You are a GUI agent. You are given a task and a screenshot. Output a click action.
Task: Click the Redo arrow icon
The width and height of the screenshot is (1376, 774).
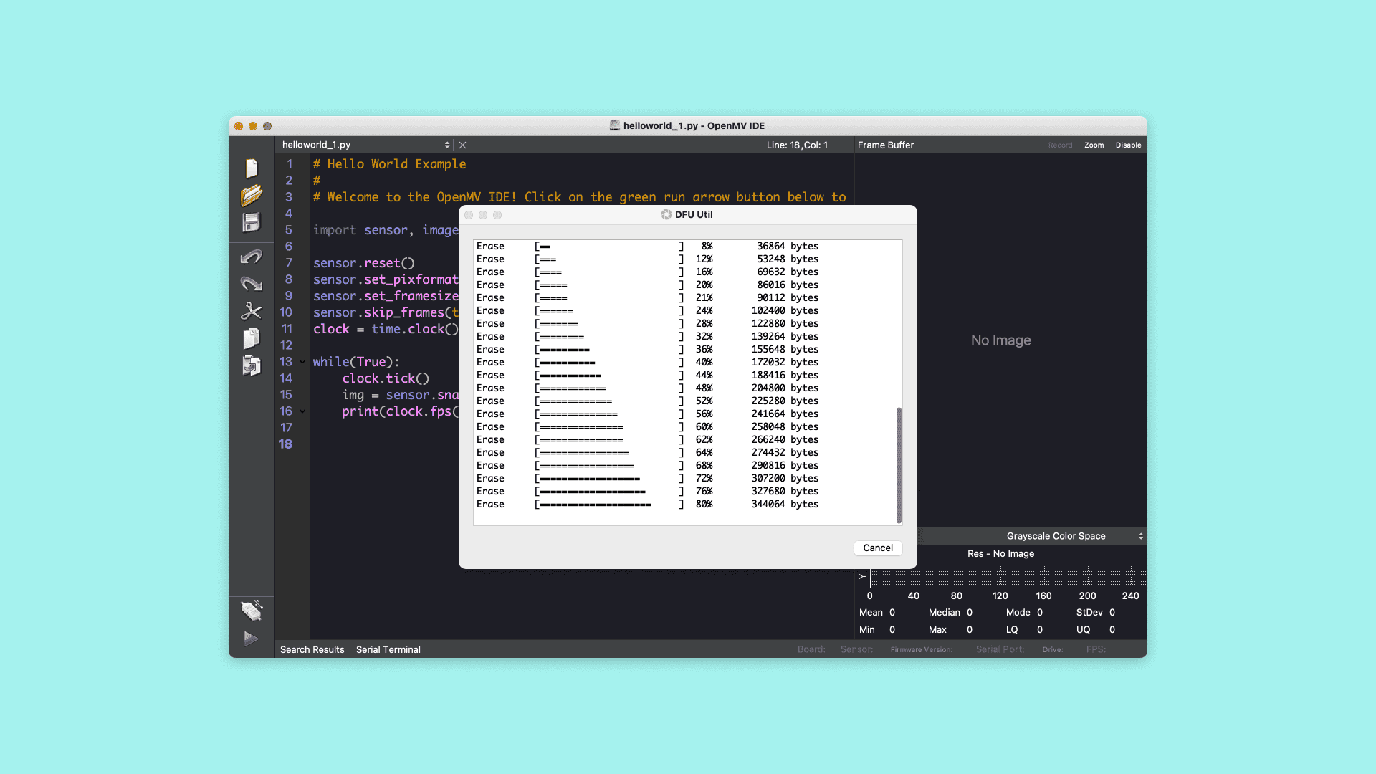pos(251,284)
